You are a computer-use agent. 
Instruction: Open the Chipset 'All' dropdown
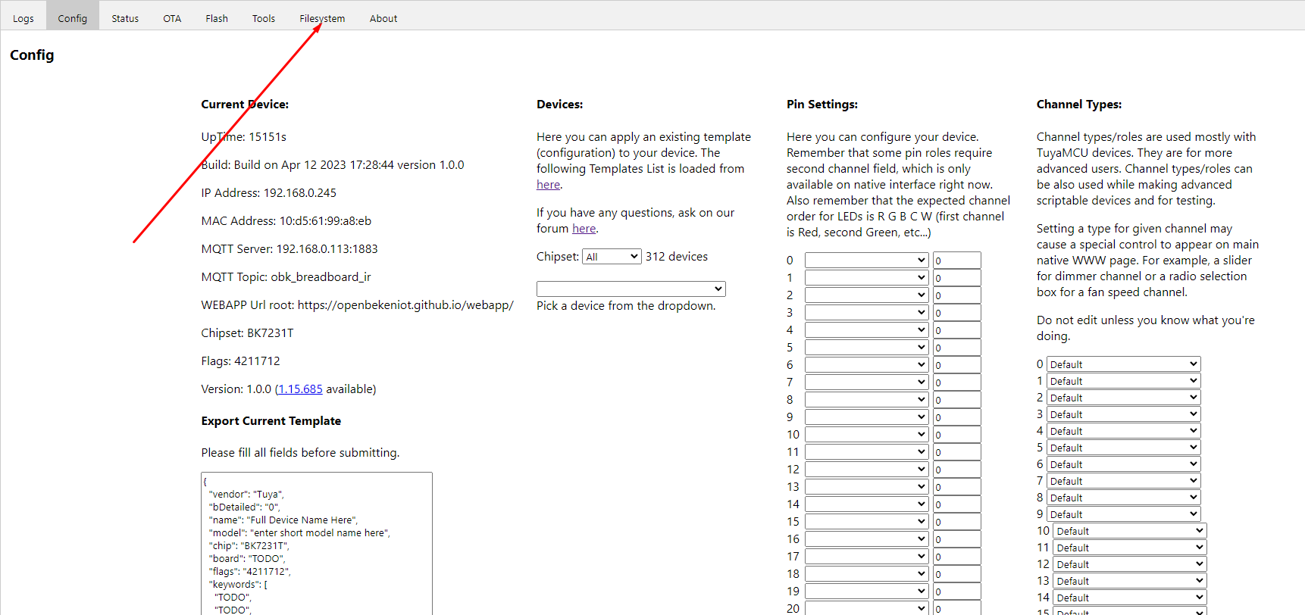[612, 257]
